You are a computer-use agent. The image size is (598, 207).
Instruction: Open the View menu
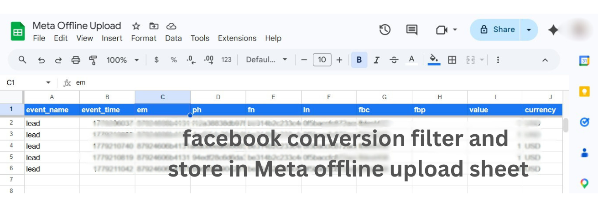click(85, 38)
